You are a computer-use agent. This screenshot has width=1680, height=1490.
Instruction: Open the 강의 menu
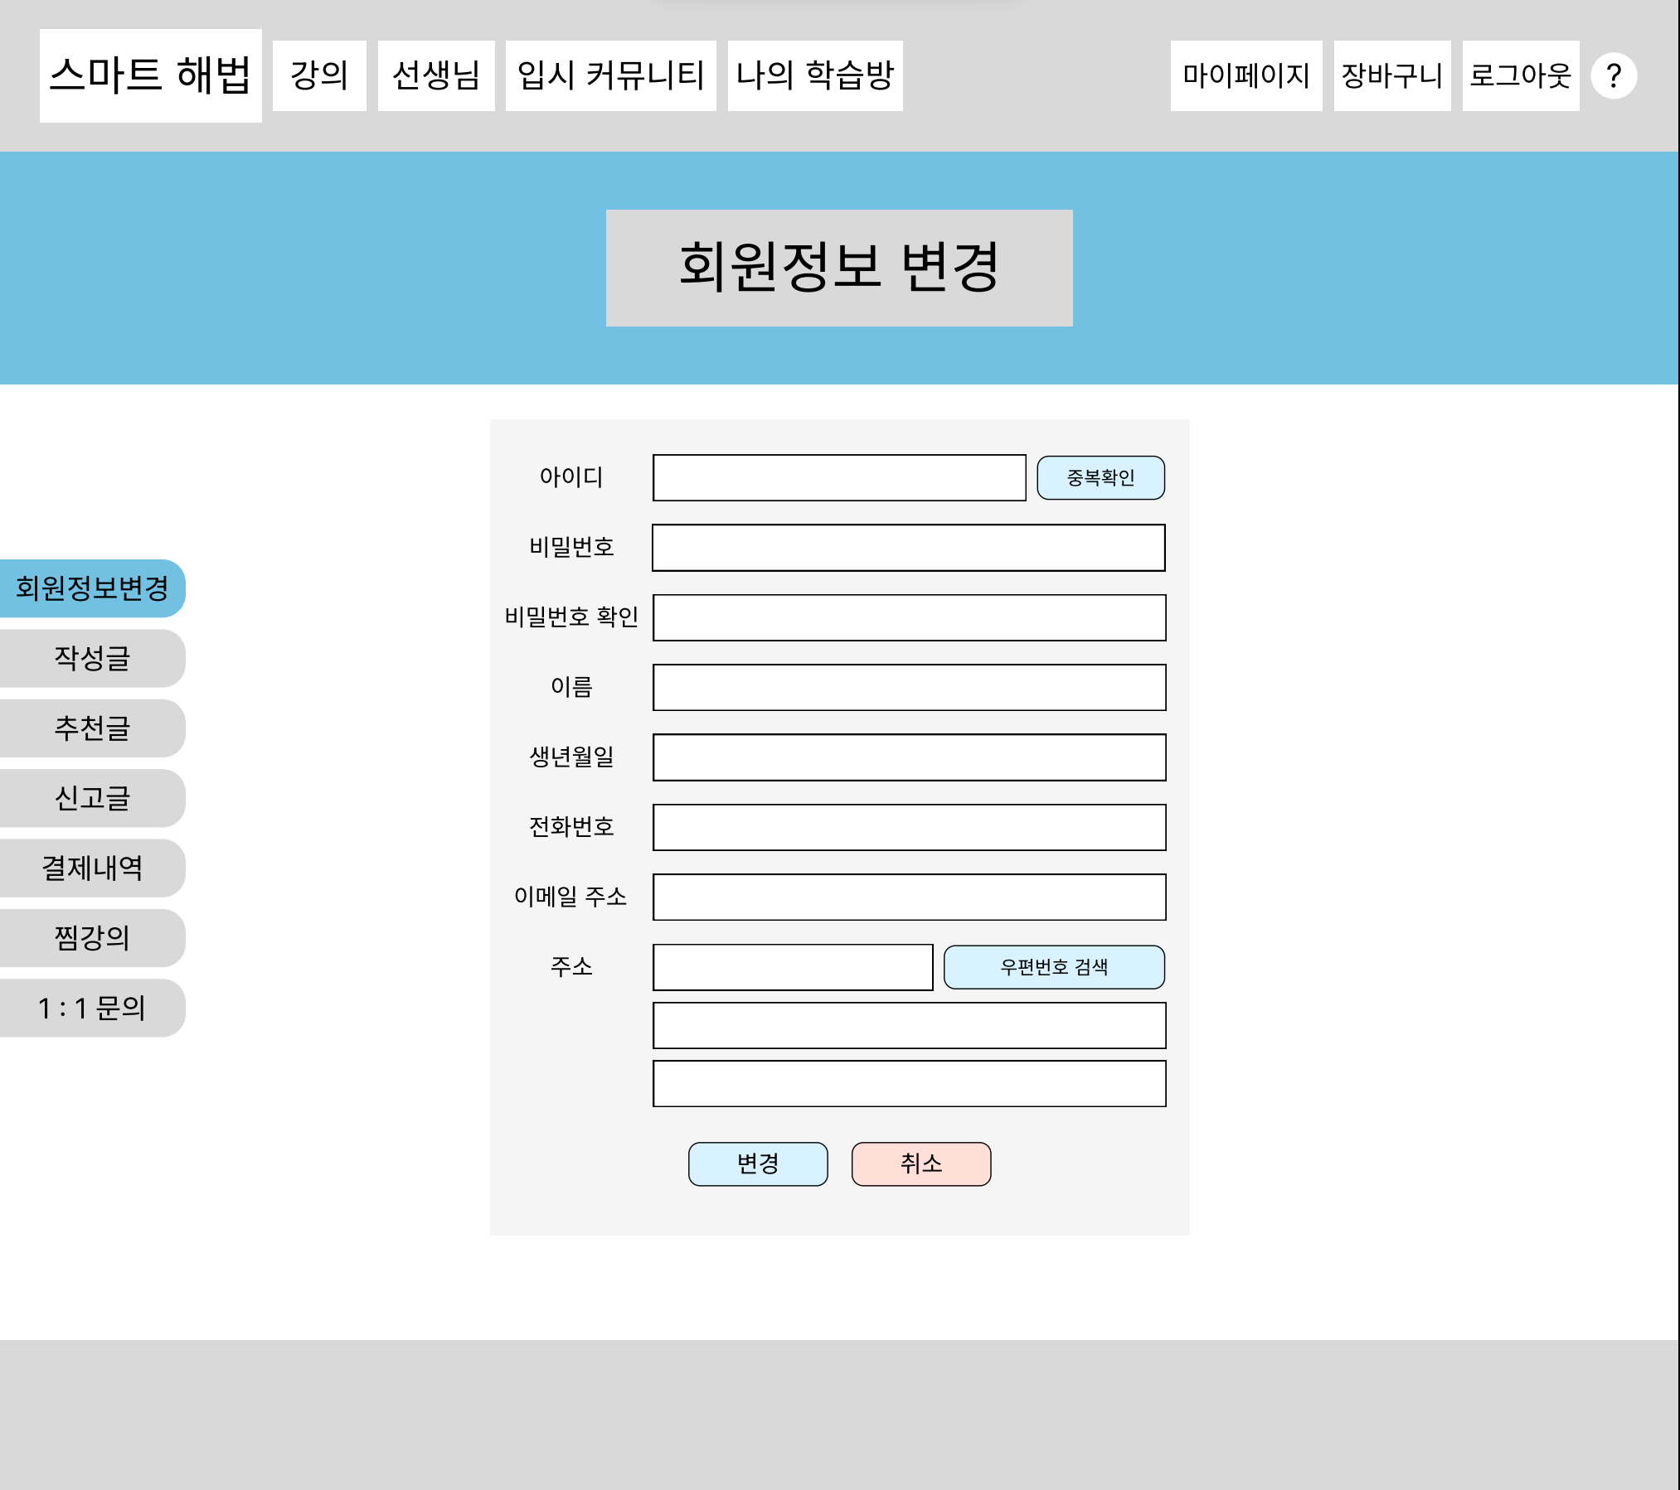(x=319, y=75)
